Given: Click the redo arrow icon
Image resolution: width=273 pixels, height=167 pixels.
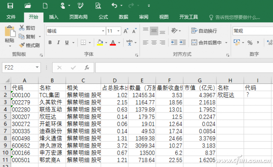Looking at the screenshot, I should (131, 6).
